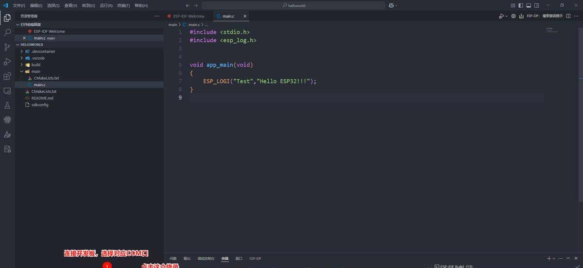This screenshot has width=583, height=268.
Task: Open the 查看(V) menu
Action: click(x=71, y=5)
